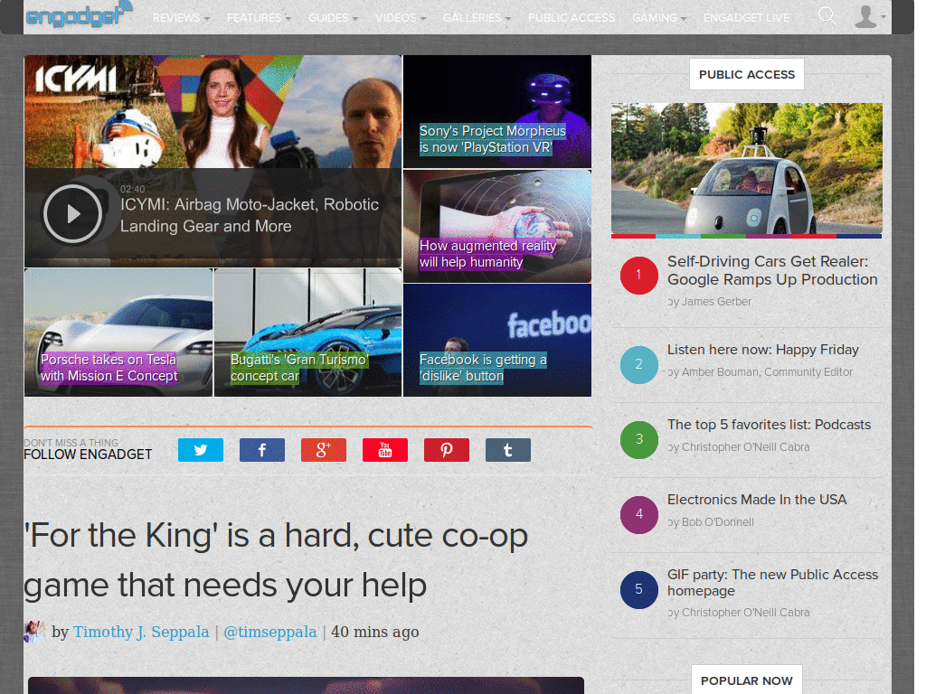Image resolution: width=926 pixels, height=694 pixels.
Task: Open Bugatti's 'Gran Turismo' concept car story
Action: pos(298,368)
